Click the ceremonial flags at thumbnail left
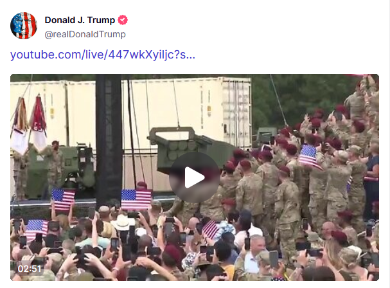The width and height of the screenshot is (390, 288). click(30, 125)
